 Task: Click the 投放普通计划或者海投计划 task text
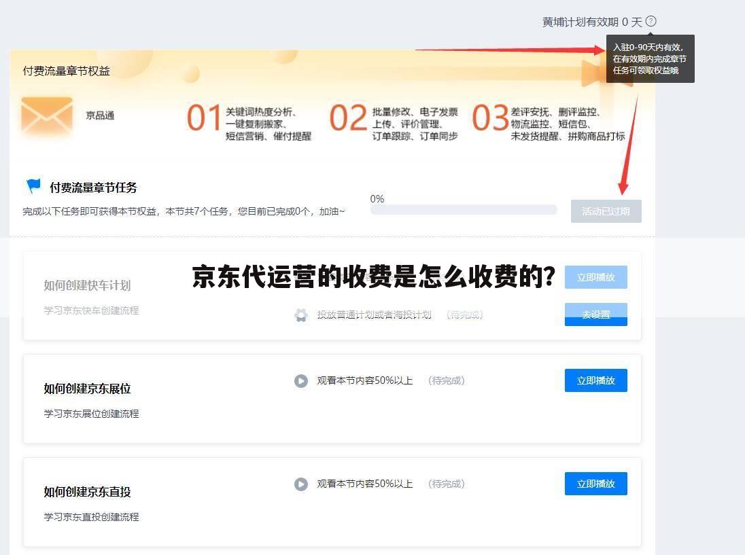click(x=375, y=315)
